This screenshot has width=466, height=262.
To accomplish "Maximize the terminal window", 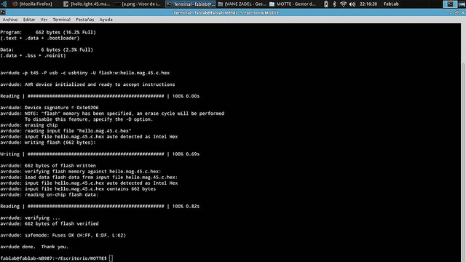I will click(457, 13).
